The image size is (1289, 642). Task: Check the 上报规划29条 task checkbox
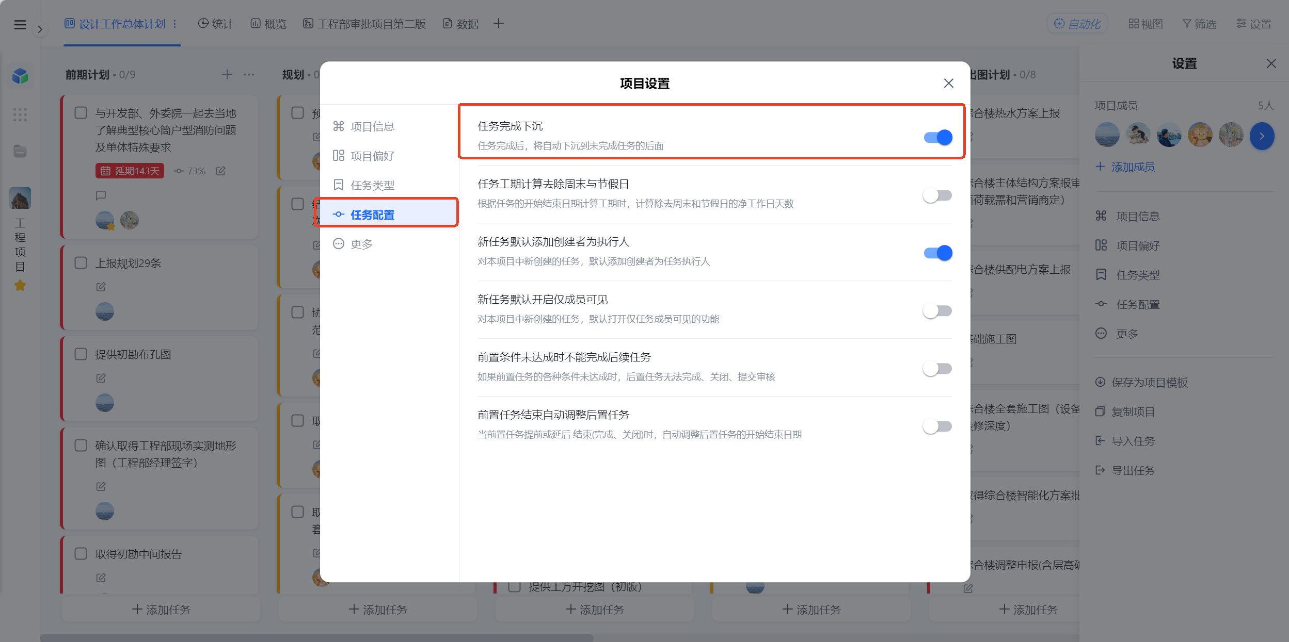tap(81, 263)
